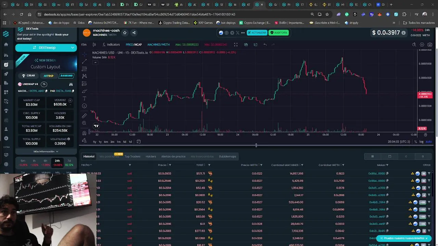Open filter on Cantidad MACHINES column
This screenshot has height=246, width=438.
302,165
